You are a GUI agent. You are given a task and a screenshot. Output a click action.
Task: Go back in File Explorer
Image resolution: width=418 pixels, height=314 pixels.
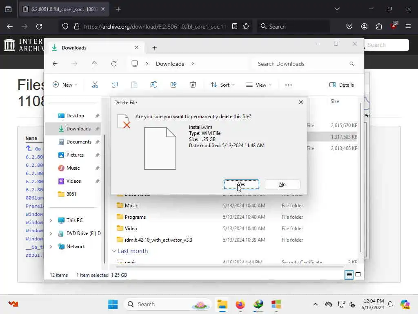(x=55, y=64)
